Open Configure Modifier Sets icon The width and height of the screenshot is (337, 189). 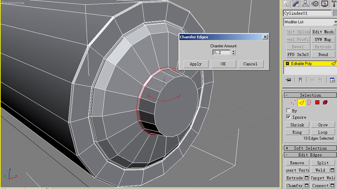pos(332,80)
